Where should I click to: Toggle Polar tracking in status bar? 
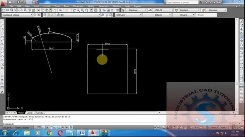pos(47,127)
